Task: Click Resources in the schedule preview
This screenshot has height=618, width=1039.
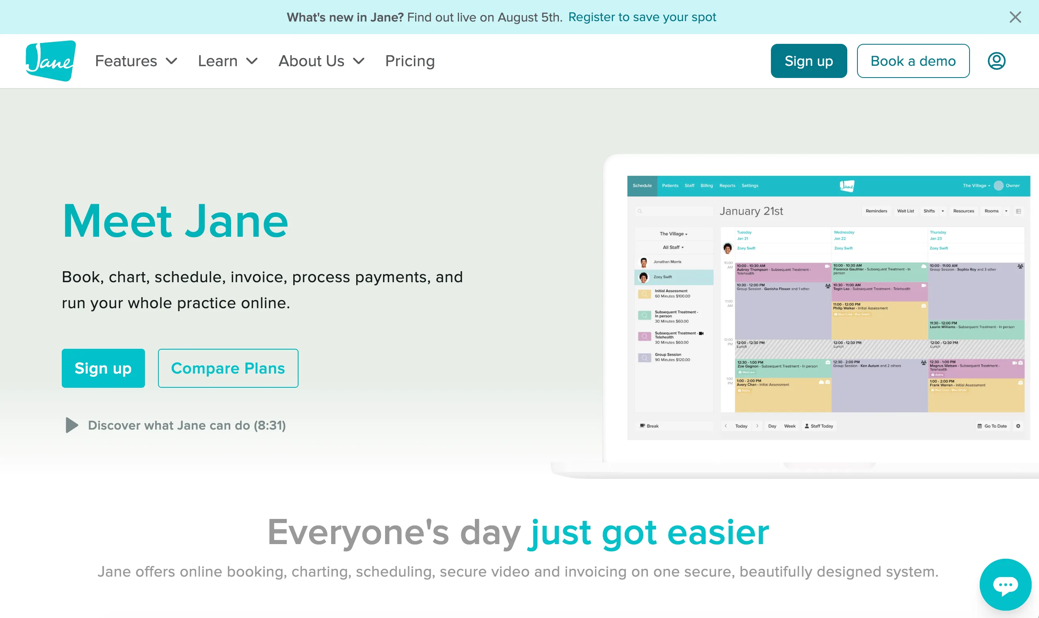Action: (963, 211)
